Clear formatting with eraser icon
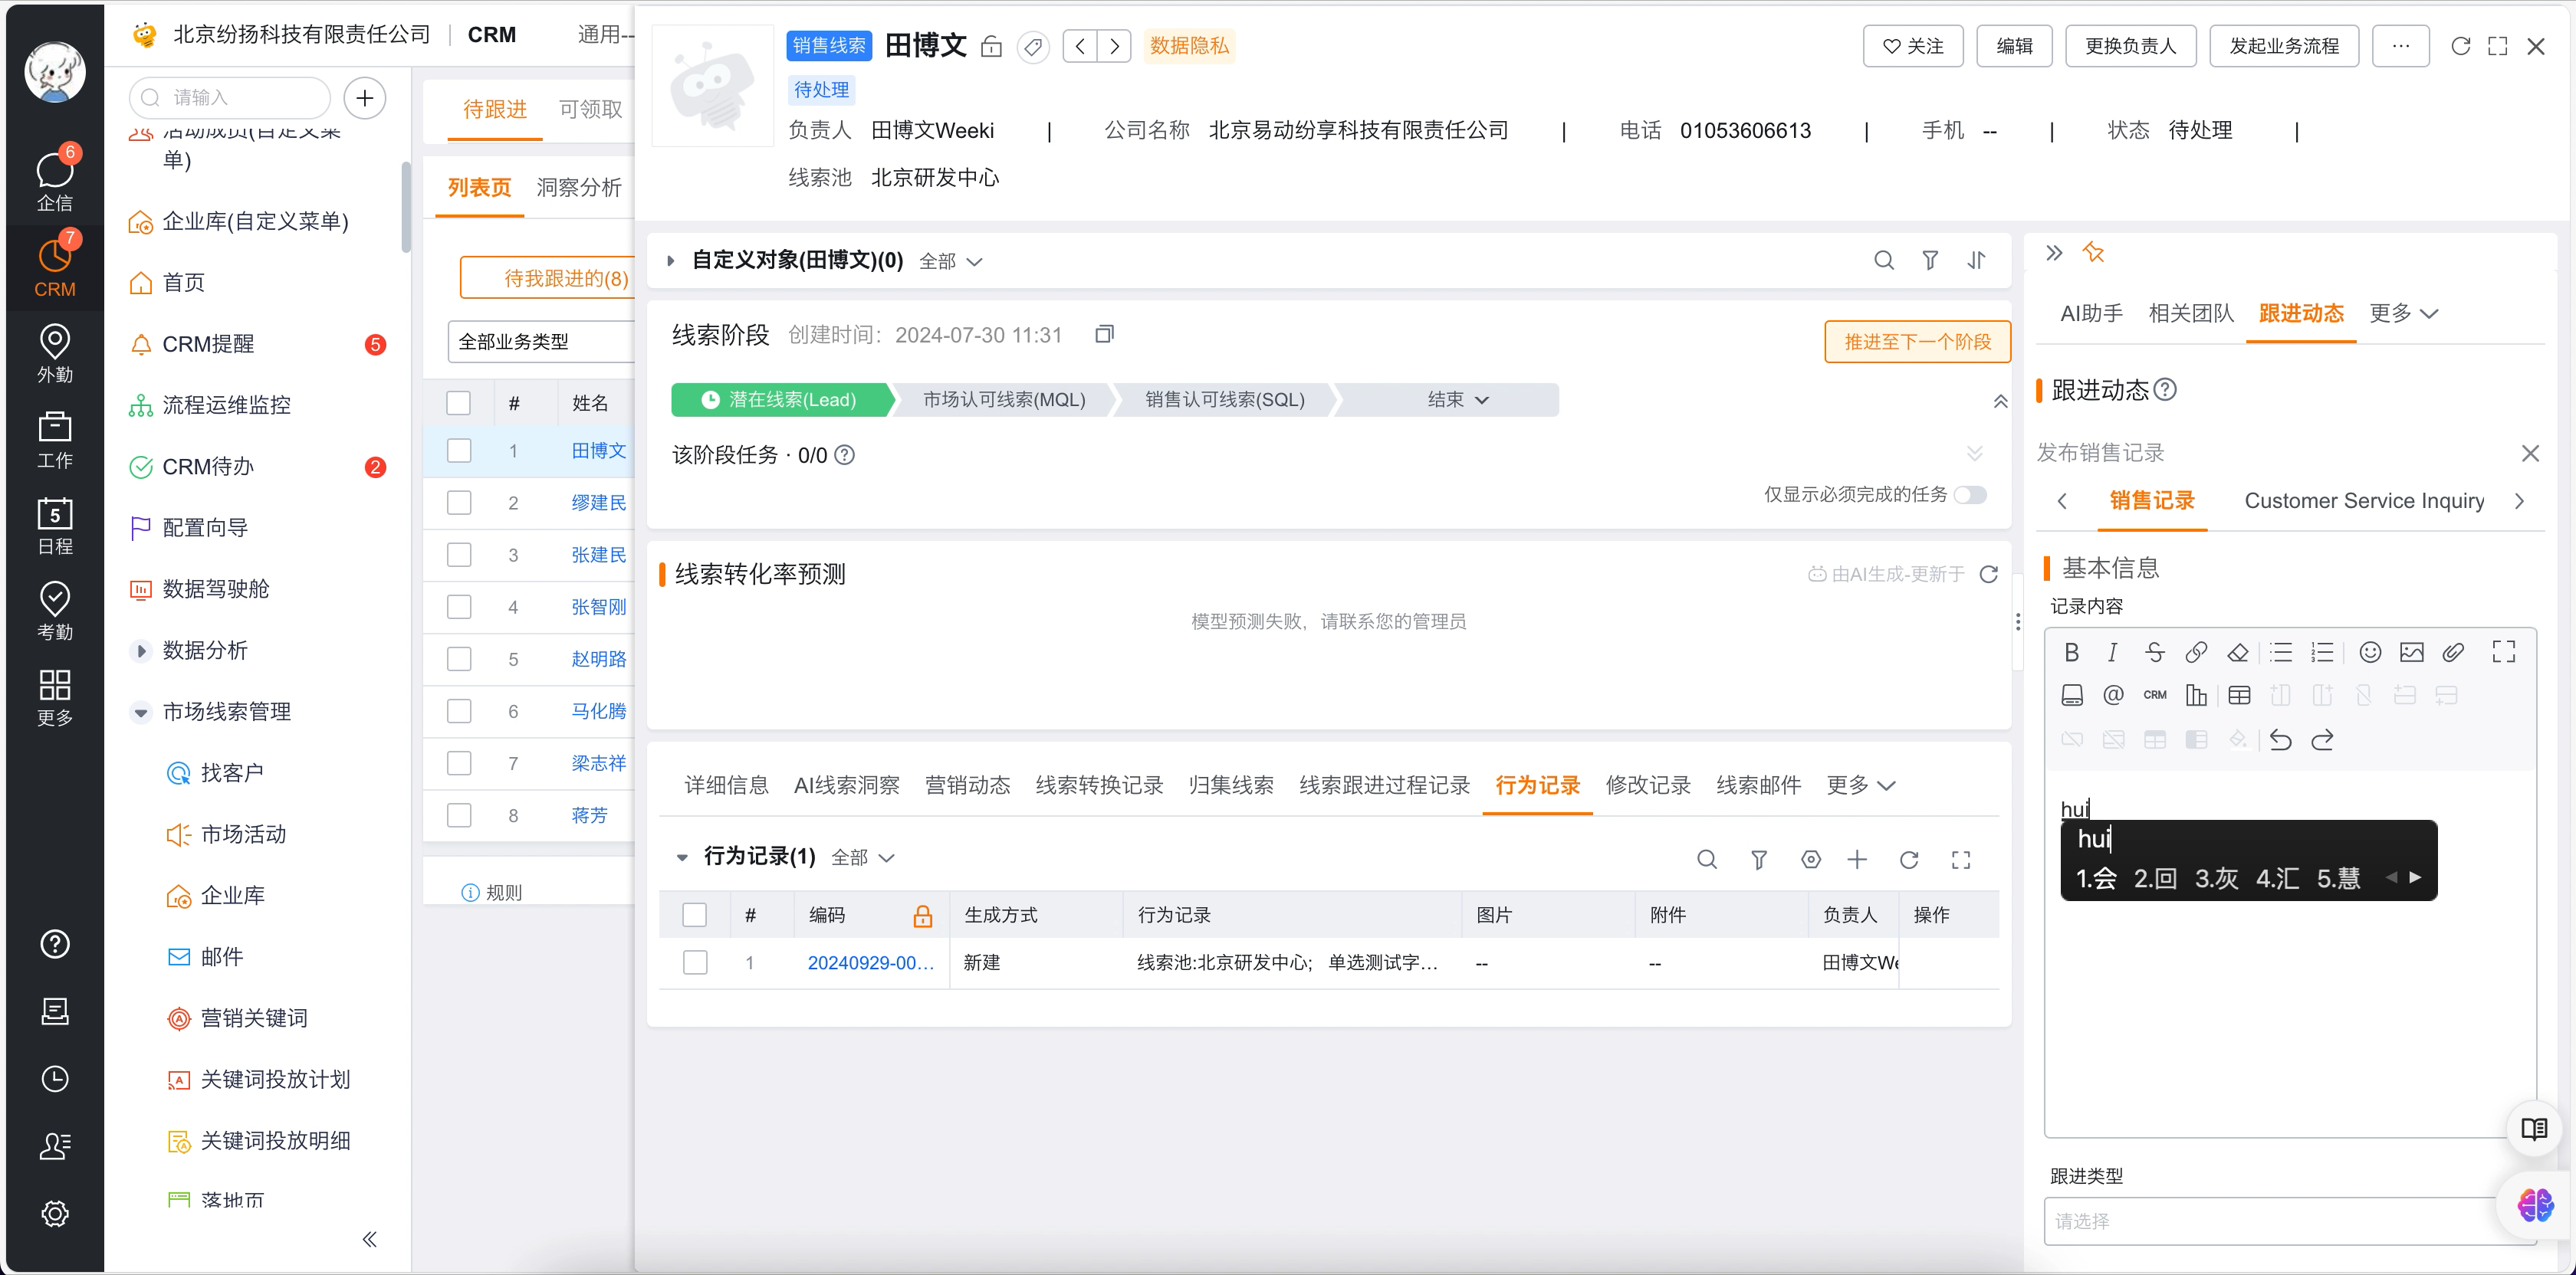This screenshot has width=2576, height=1275. (x=2238, y=653)
